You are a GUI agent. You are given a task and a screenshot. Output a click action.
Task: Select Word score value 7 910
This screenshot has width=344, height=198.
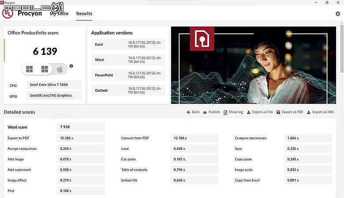[x=81, y=127]
